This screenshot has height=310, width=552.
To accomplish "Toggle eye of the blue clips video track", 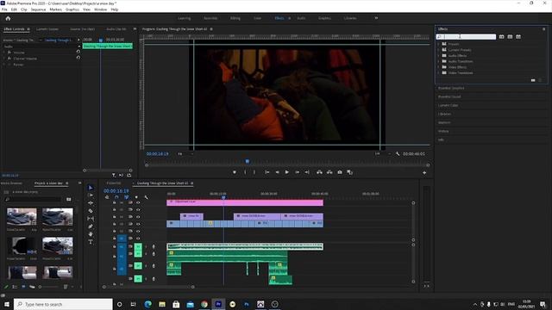I will 138,224.
